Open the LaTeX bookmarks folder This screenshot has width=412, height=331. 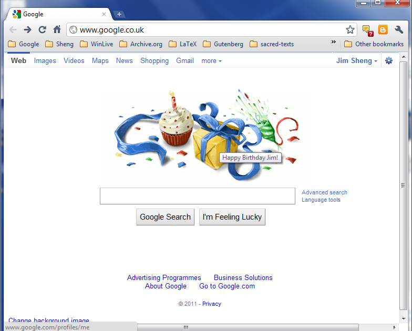(183, 44)
